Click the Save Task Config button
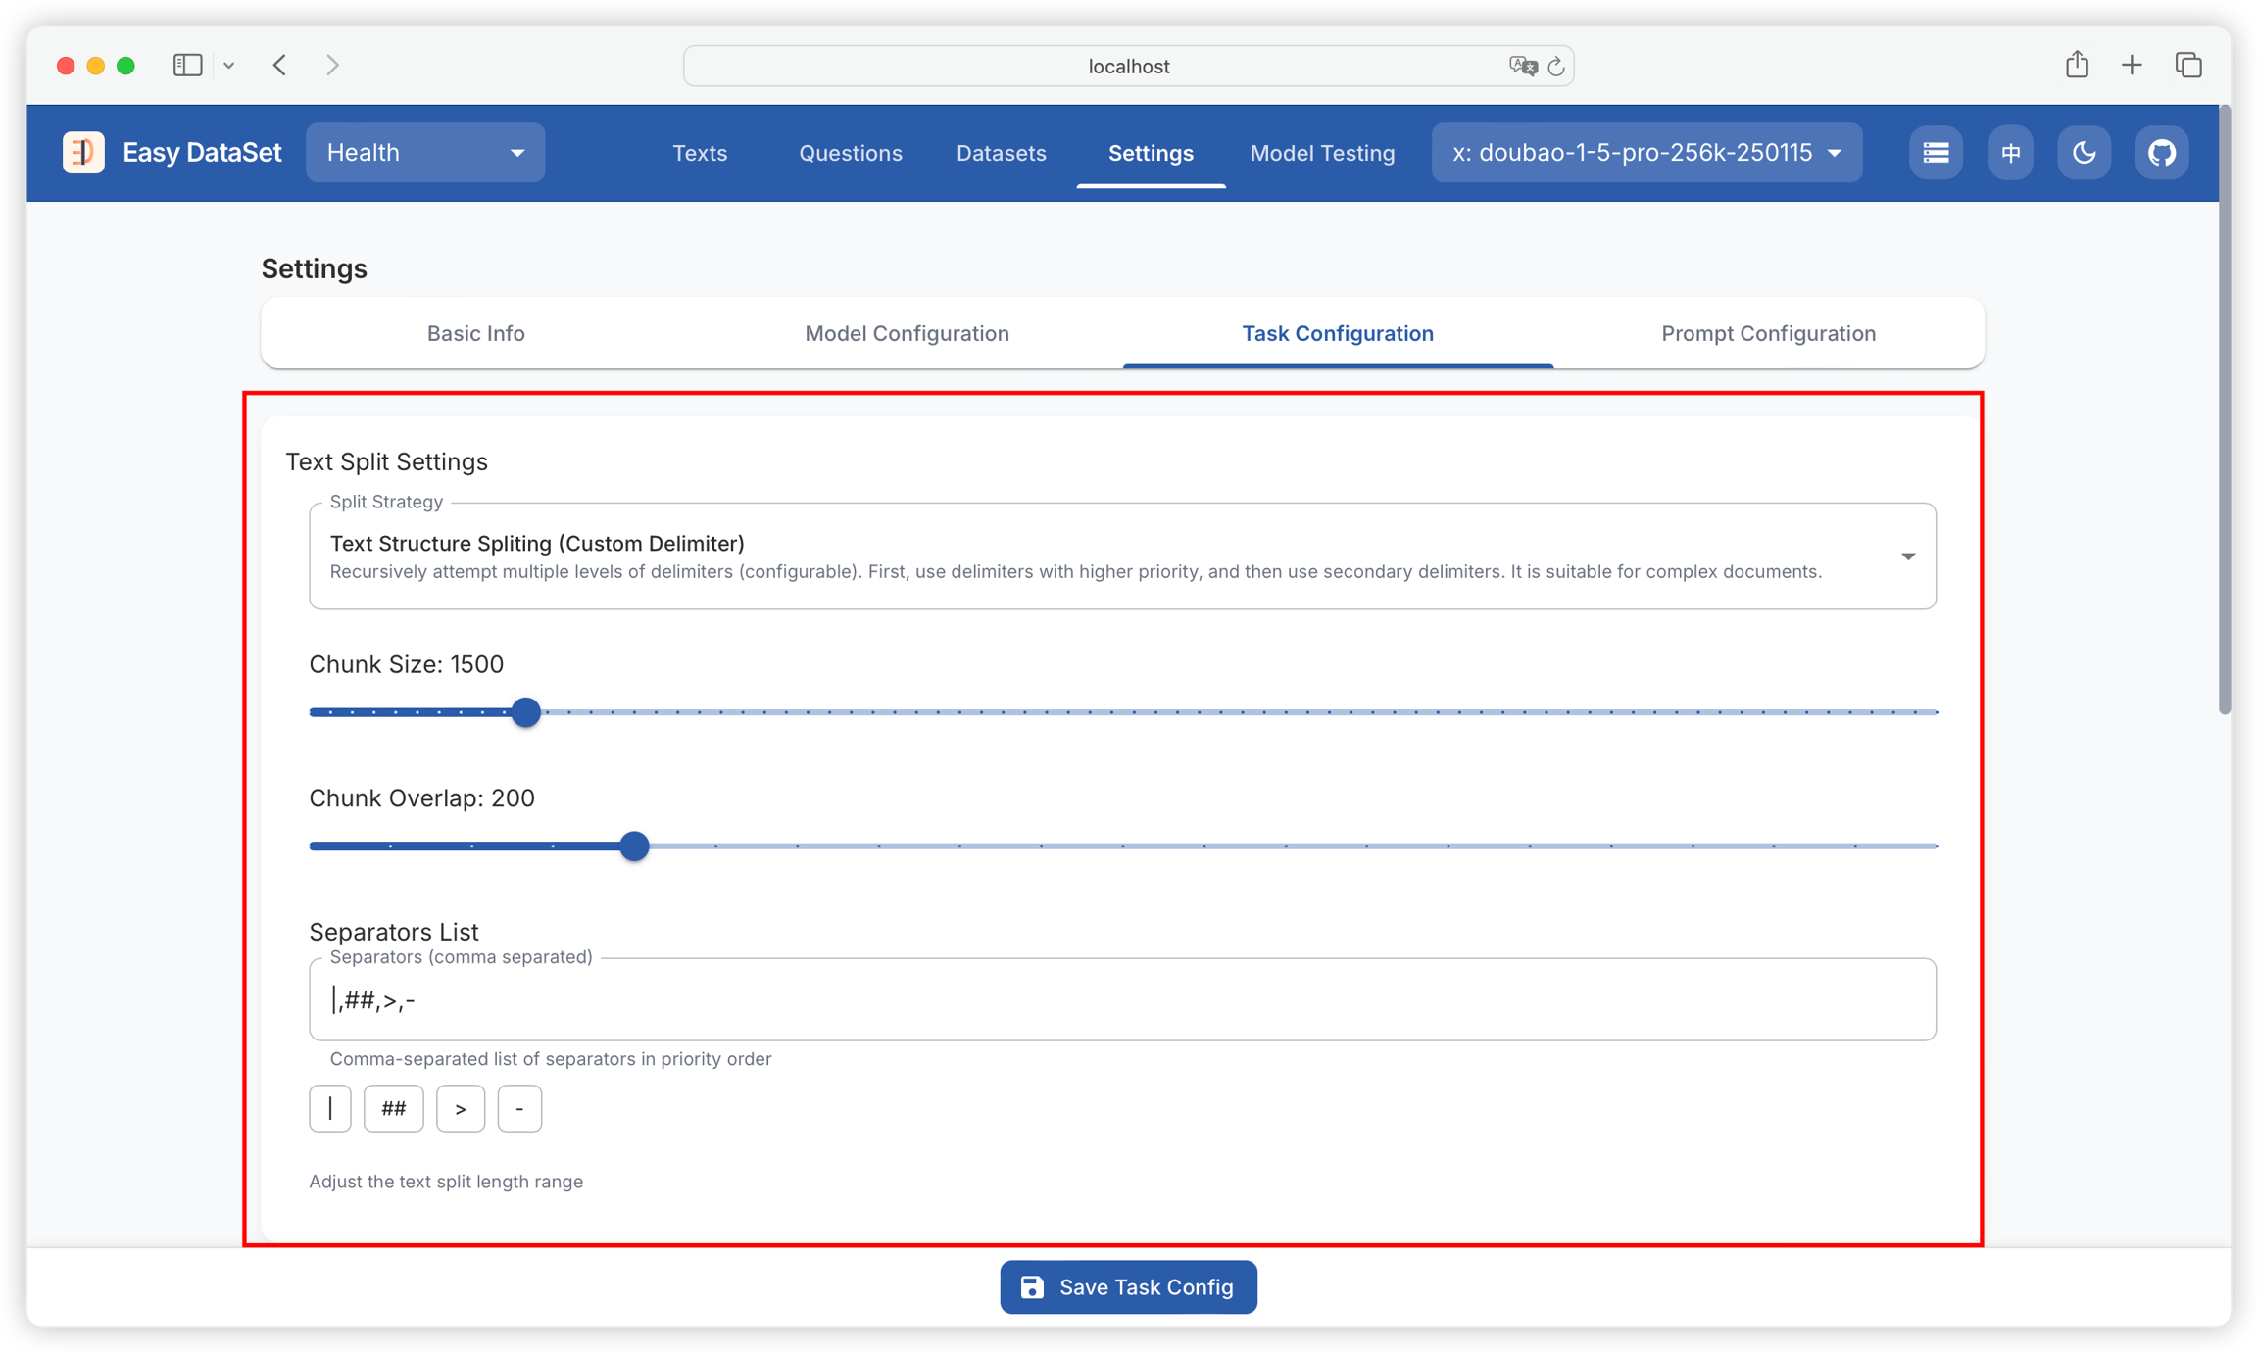This screenshot has width=2258, height=1353. [1128, 1286]
